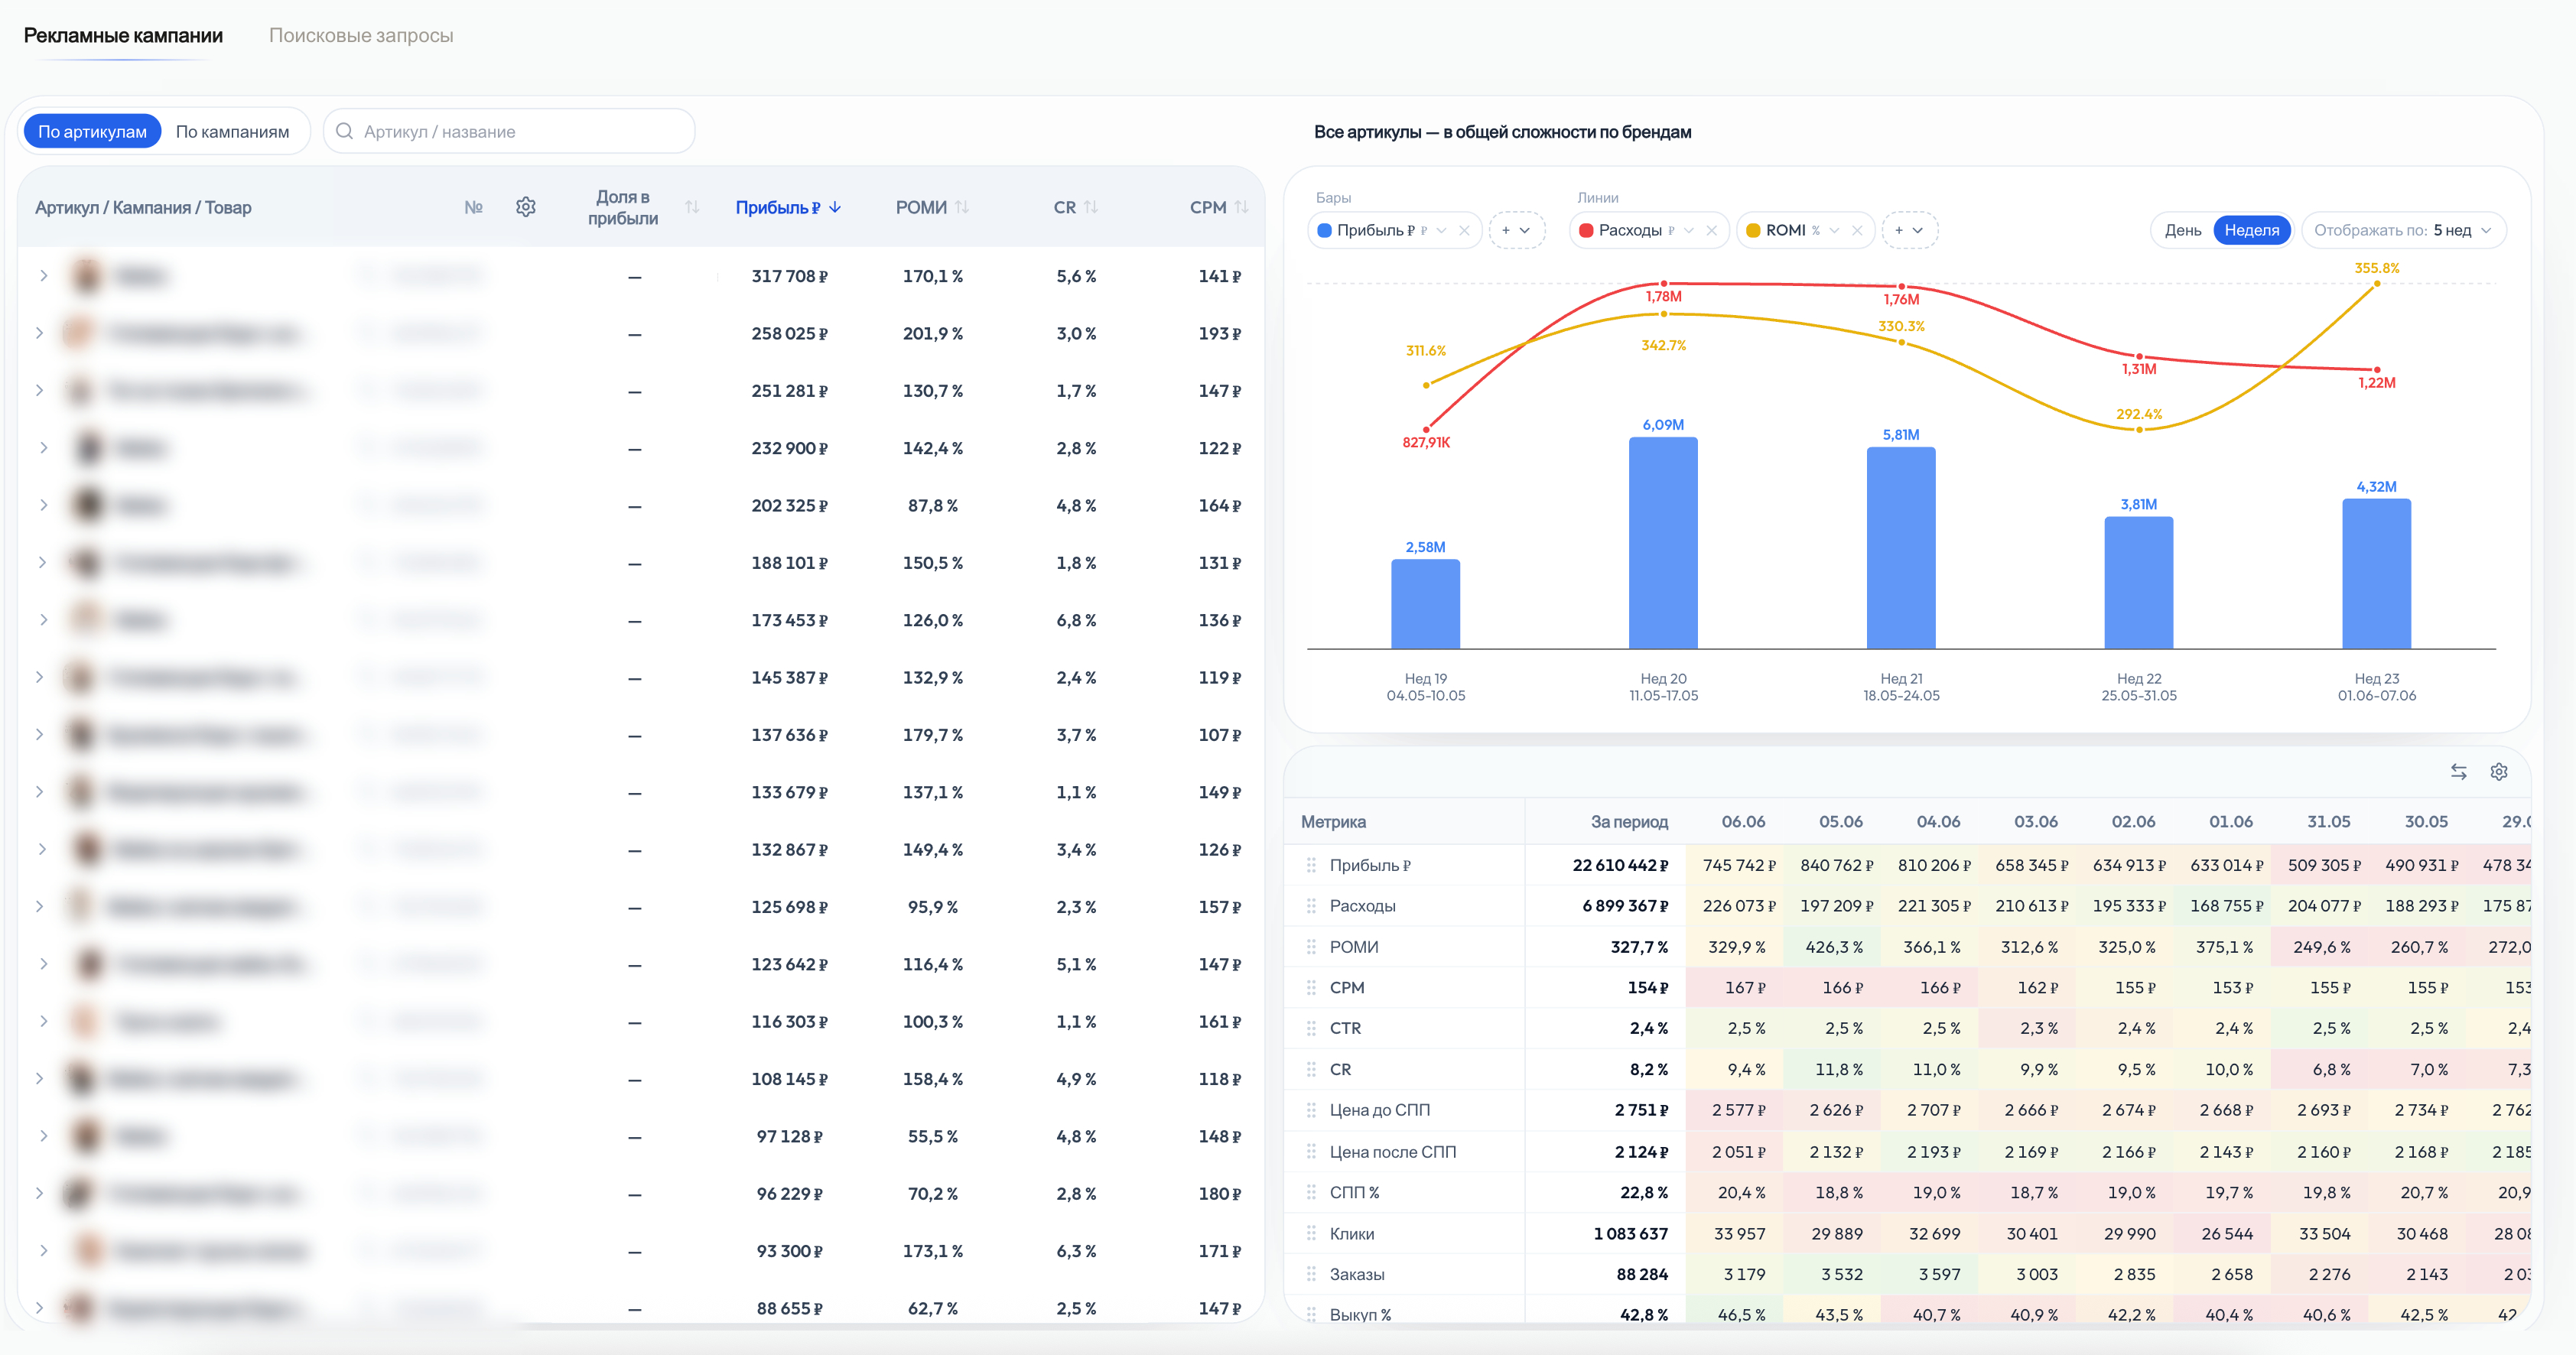Viewport: 2576px width, 1355px height.
Task: Open the Рекламные кампании tab
Action: pos(123,35)
